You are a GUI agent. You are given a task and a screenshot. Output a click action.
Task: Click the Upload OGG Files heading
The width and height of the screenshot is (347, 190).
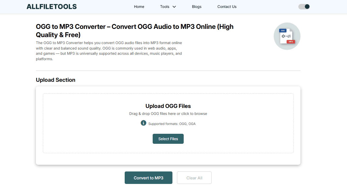pos(168,106)
